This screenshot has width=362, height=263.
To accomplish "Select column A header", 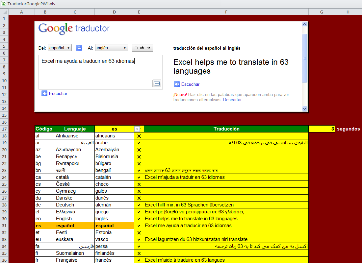I will pos(21,12).
